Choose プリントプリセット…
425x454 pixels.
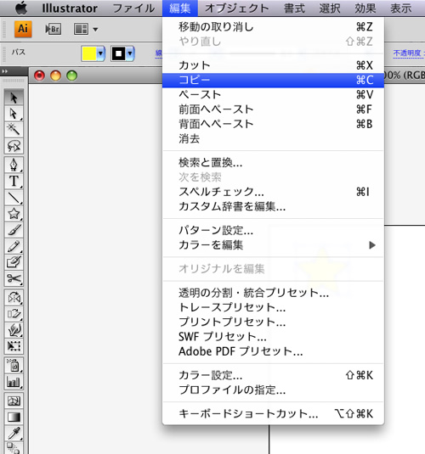click(x=274, y=322)
